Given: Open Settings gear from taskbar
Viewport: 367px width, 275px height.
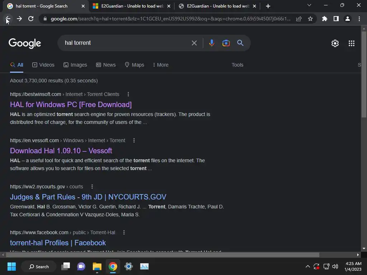Looking at the screenshot, I should 129,266.
